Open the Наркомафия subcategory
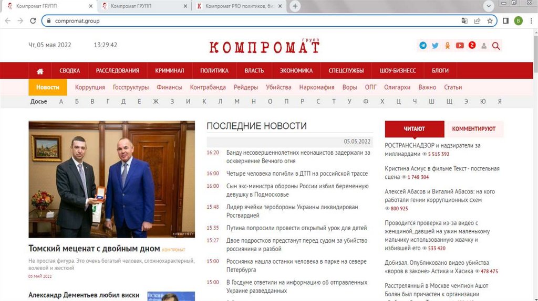 pyautogui.click(x=317, y=88)
